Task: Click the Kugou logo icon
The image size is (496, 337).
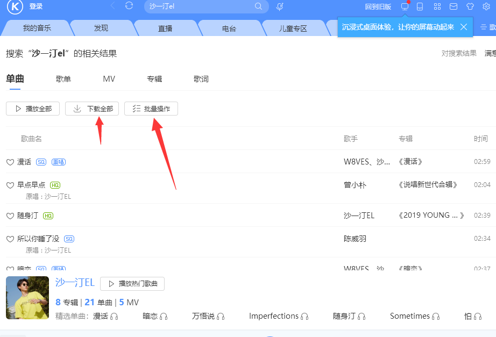Action: (x=15, y=6)
